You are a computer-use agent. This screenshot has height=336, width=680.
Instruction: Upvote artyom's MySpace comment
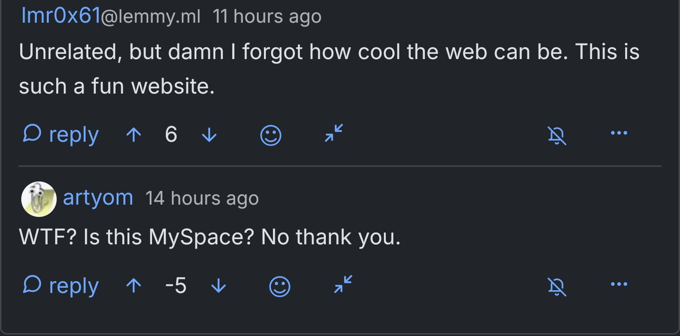(x=134, y=285)
